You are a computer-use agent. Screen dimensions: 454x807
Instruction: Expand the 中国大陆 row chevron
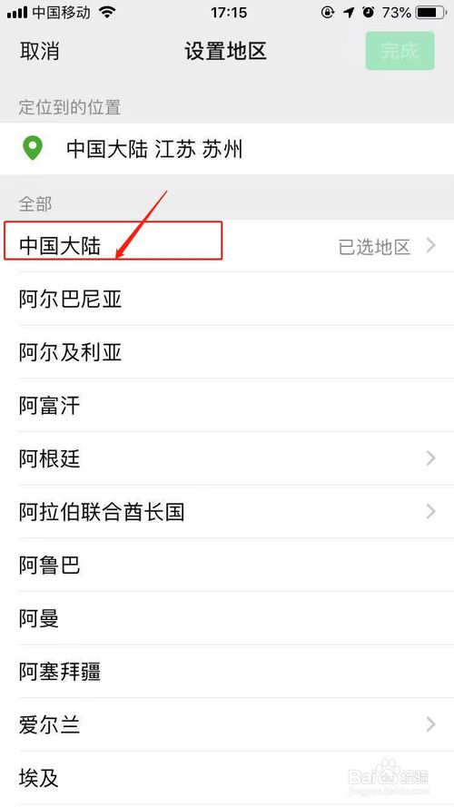click(430, 246)
